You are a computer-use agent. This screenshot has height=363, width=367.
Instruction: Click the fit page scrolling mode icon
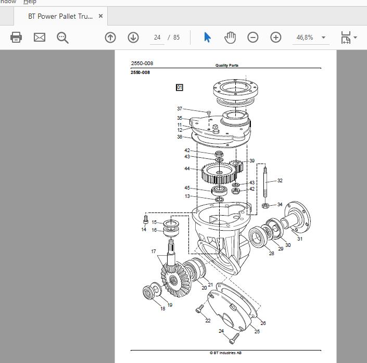click(x=346, y=37)
